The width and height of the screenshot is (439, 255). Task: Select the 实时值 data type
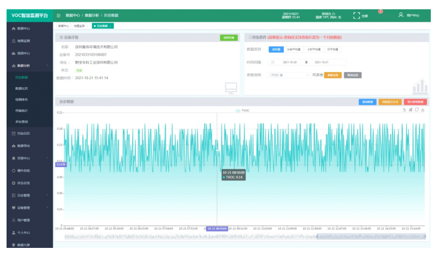click(x=276, y=49)
